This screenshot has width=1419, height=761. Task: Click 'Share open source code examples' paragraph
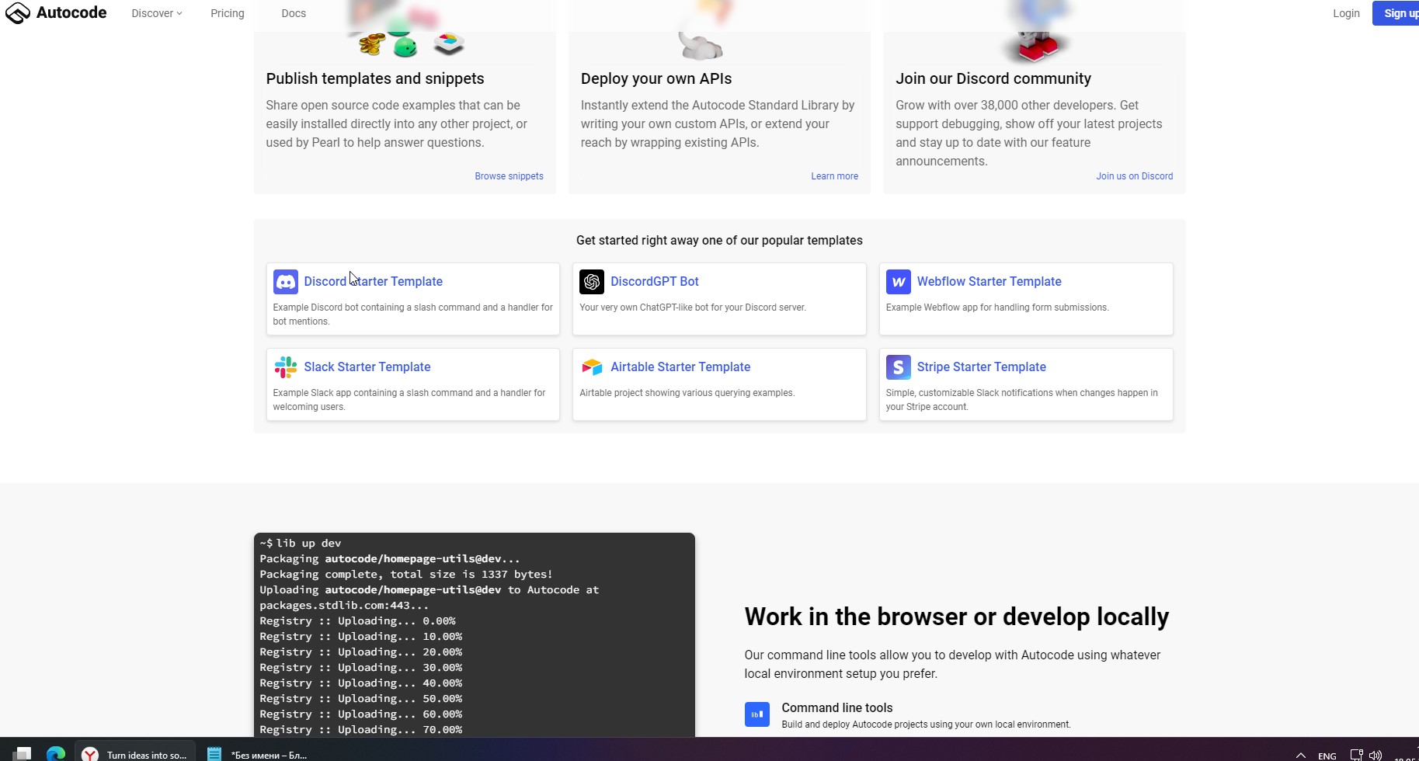(x=397, y=123)
